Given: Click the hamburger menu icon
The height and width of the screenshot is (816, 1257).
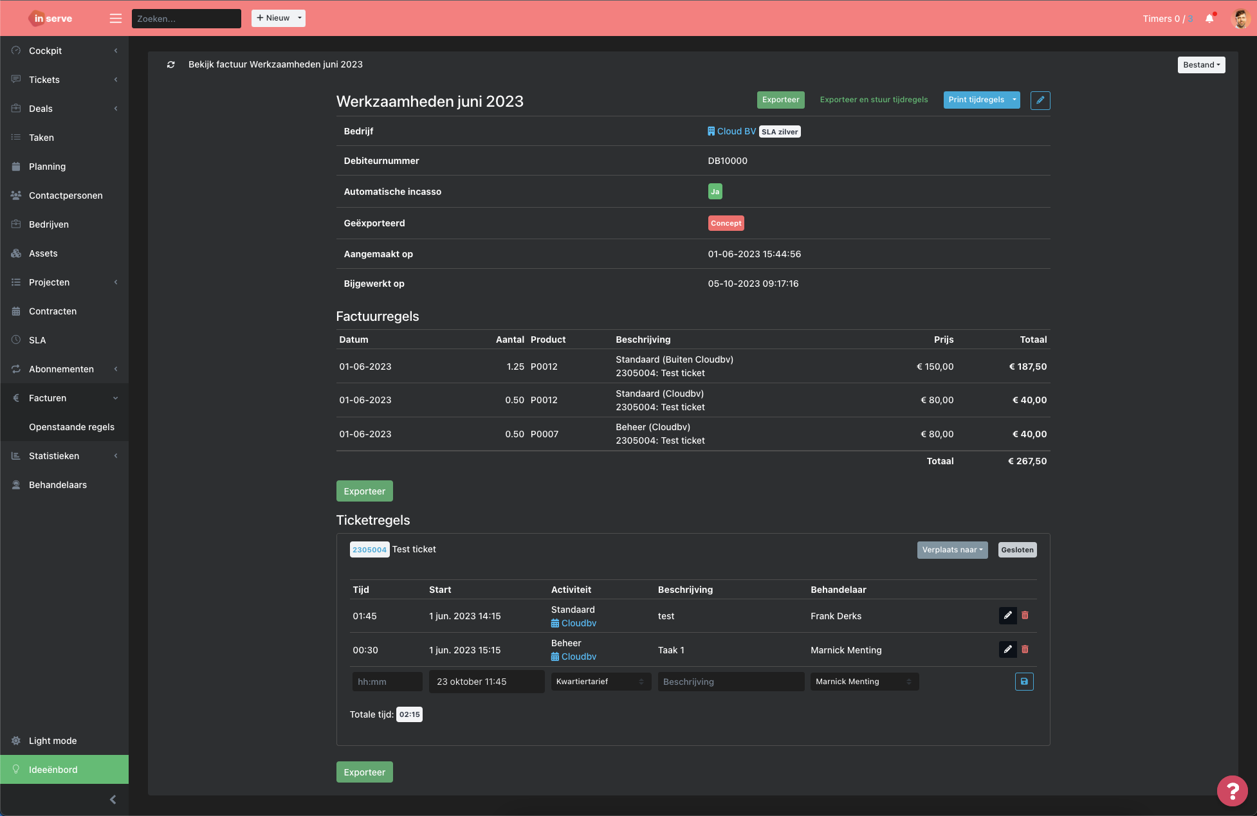Looking at the screenshot, I should click(116, 18).
